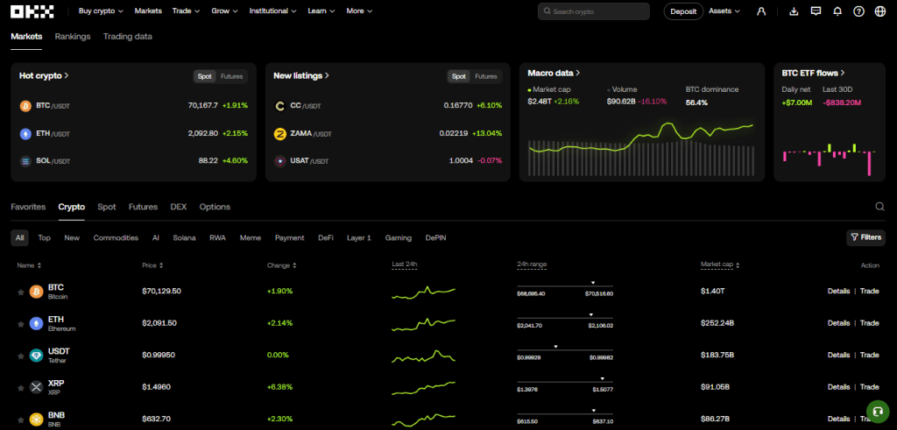Expand the Learn menu
897x430 pixels.
click(321, 11)
